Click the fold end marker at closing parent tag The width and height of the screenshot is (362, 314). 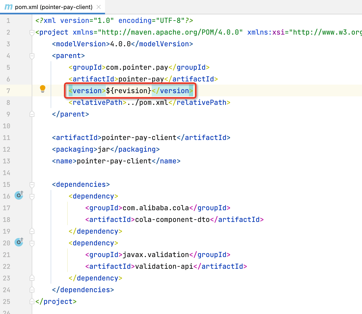[x=32, y=114]
